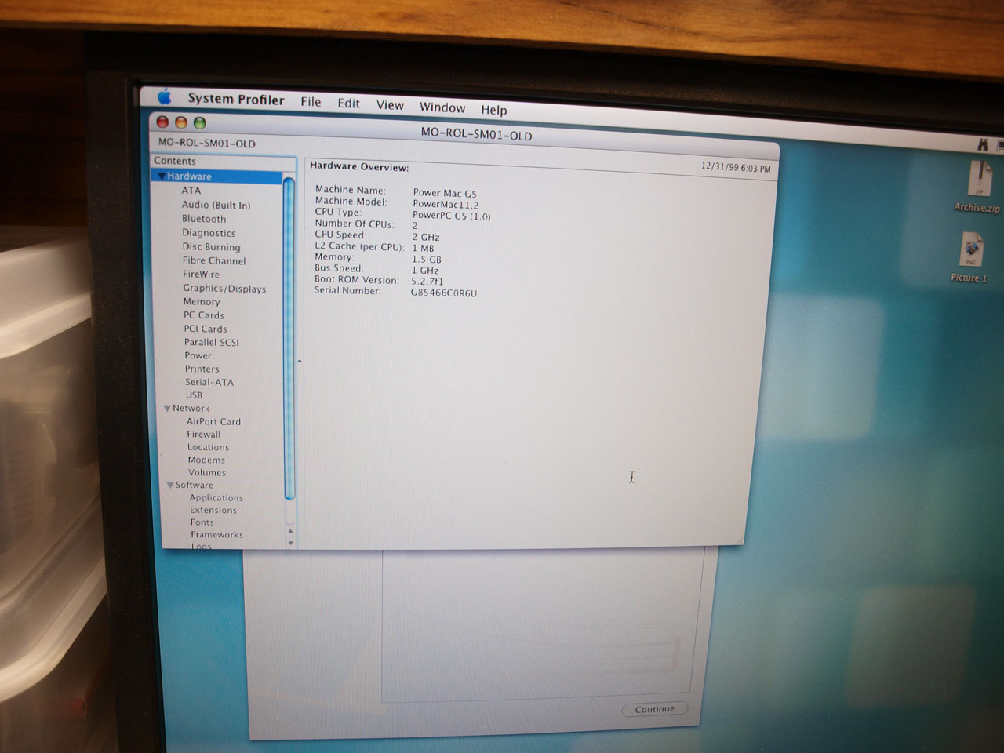
Task: Select Memory in the sidebar list
Action: (202, 302)
